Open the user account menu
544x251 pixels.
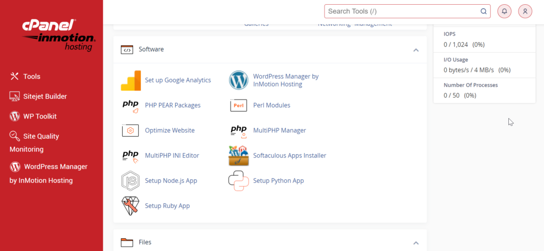pos(525,11)
